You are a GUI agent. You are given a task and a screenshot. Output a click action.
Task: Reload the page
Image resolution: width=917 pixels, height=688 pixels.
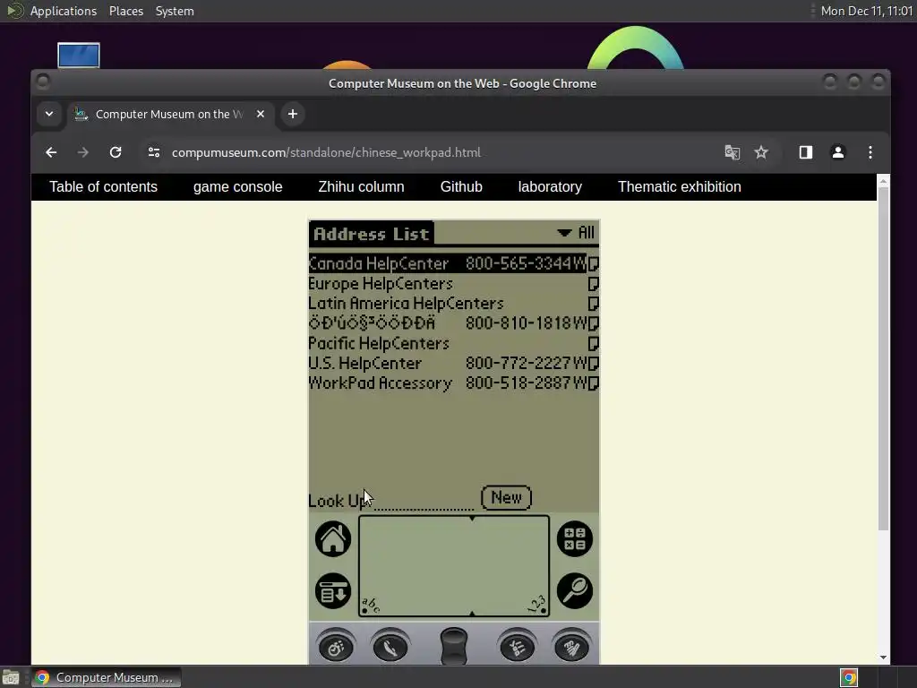tap(116, 152)
